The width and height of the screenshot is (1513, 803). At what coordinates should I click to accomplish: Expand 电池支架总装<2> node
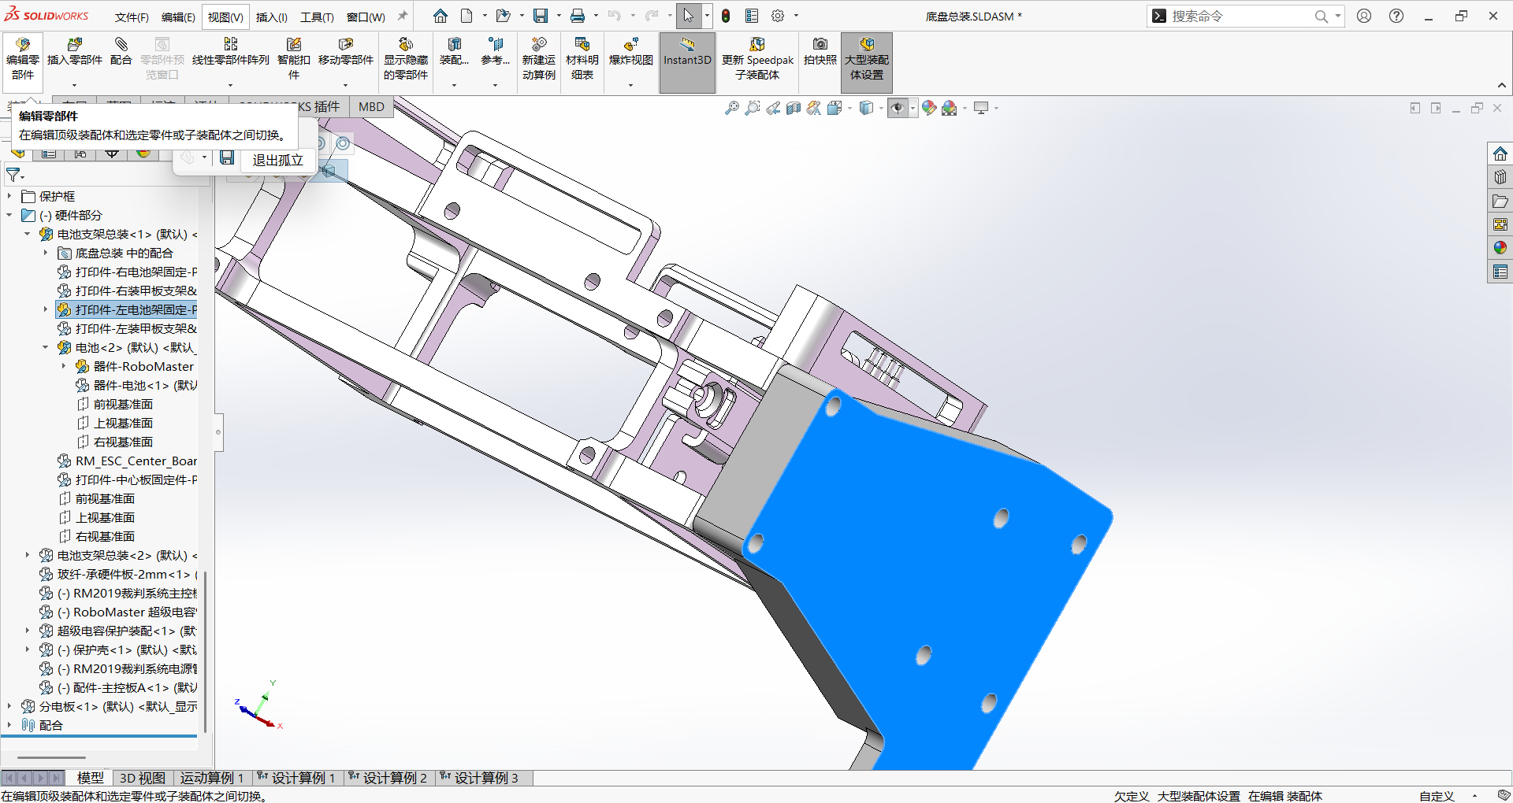28,555
